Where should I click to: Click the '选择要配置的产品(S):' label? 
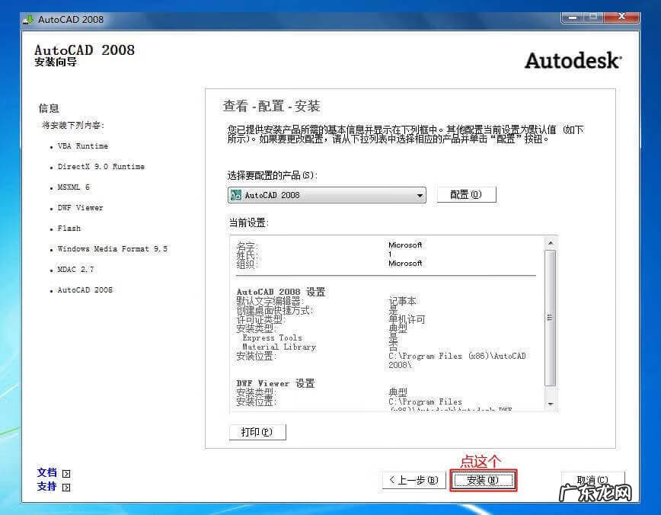point(273,175)
